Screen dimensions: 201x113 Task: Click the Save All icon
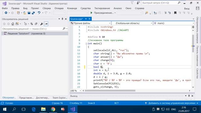click(x=33, y=13)
